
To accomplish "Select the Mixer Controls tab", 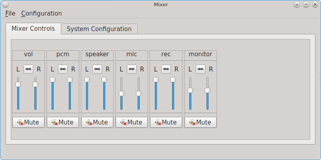I will [x=33, y=29].
